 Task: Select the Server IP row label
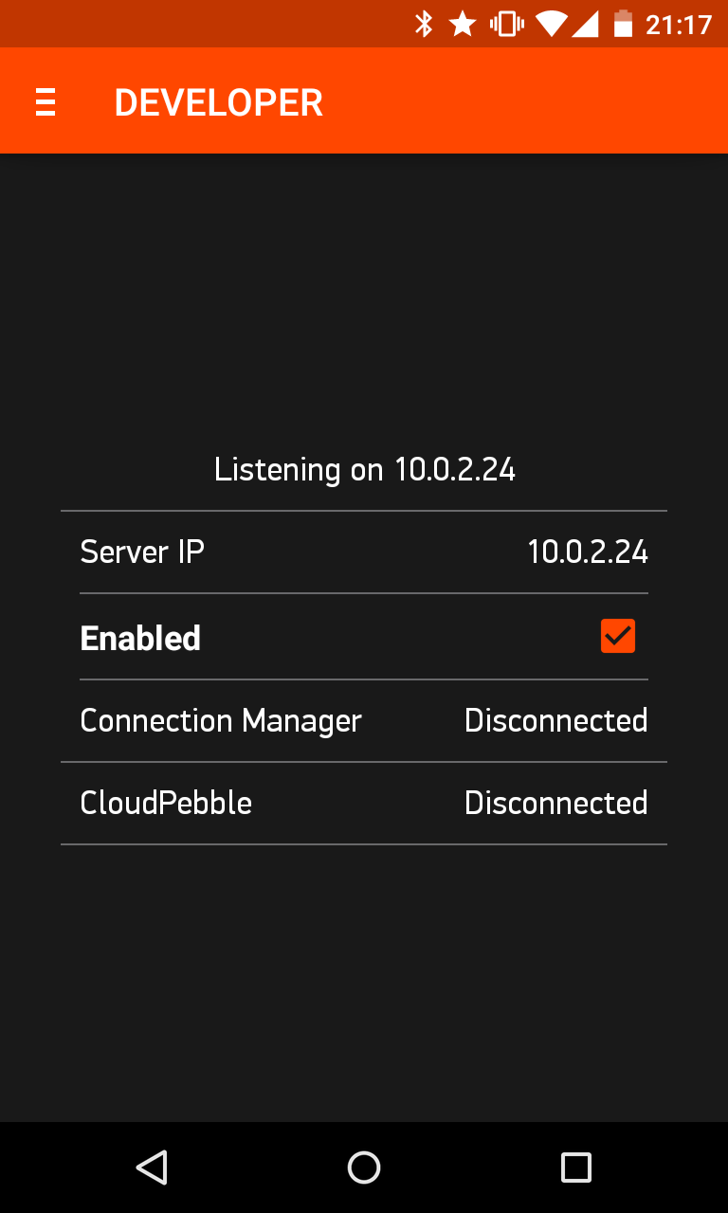142,552
